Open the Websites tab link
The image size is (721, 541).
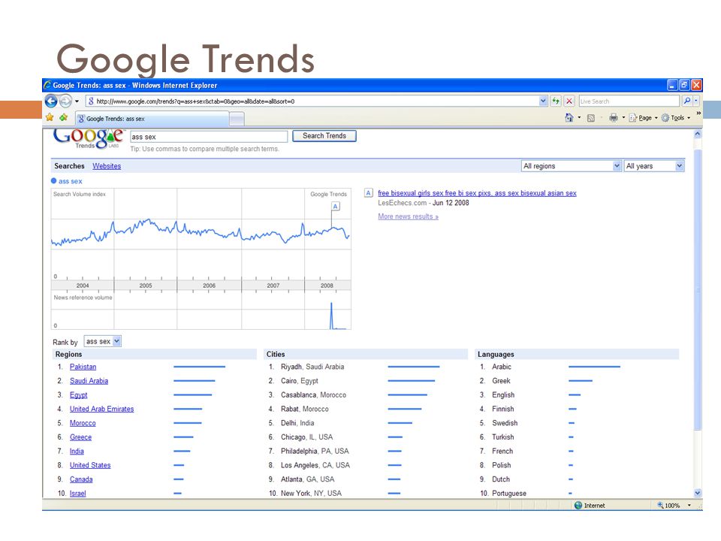click(107, 166)
